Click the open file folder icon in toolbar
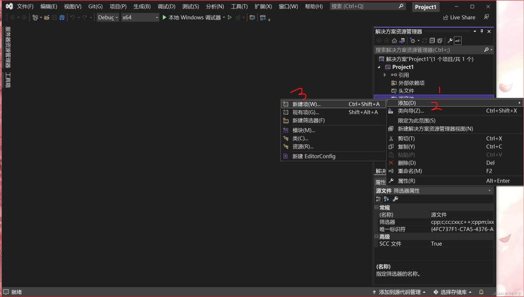This screenshot has height=297, width=524. click(x=47, y=17)
